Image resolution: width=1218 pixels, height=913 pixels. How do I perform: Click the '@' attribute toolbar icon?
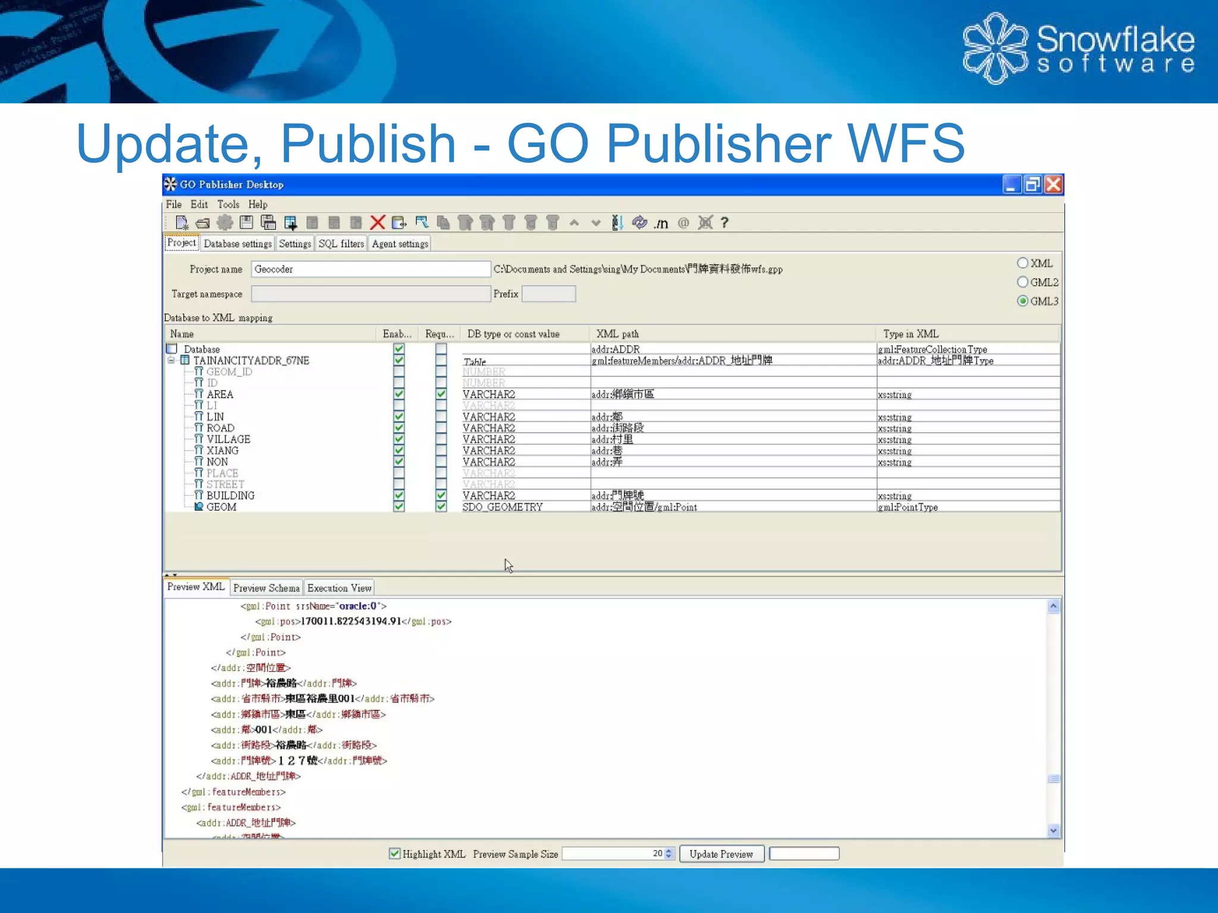click(683, 223)
